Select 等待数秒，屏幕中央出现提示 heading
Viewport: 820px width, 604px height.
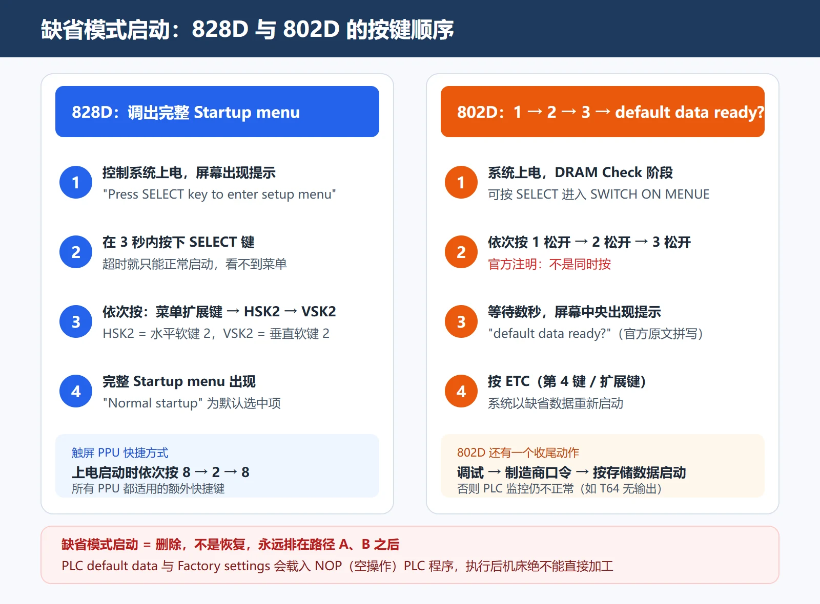575,312
